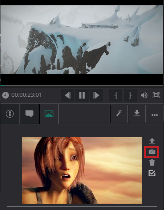Image resolution: width=164 pixels, height=210 pixels.
Task: Click the magic wand tool icon
Action: click(119, 113)
